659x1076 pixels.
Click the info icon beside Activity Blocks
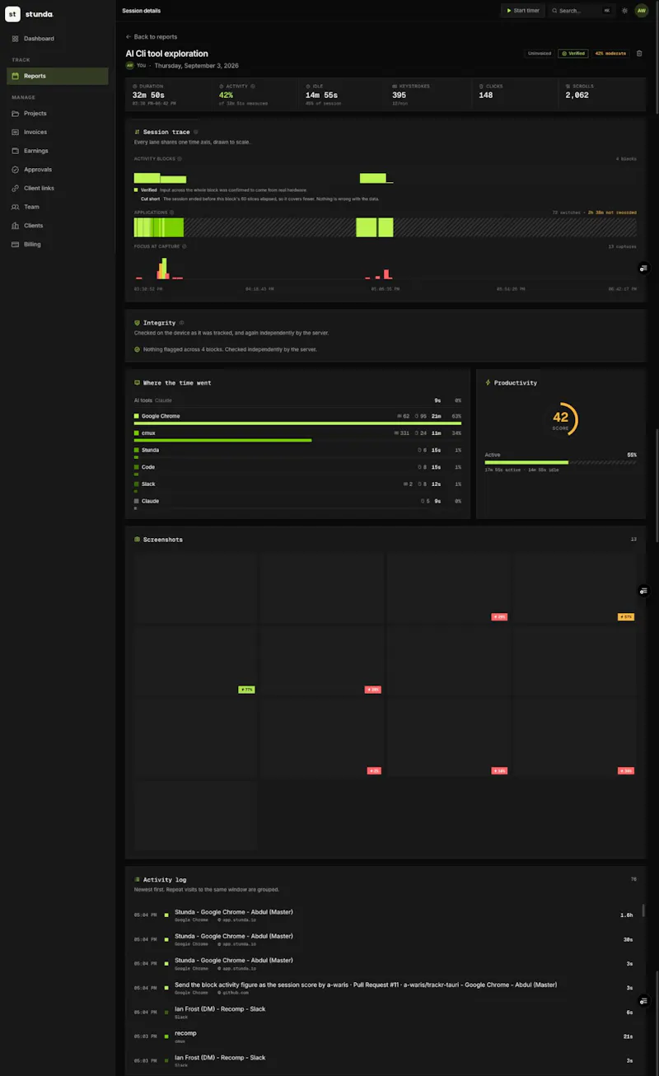coord(180,159)
